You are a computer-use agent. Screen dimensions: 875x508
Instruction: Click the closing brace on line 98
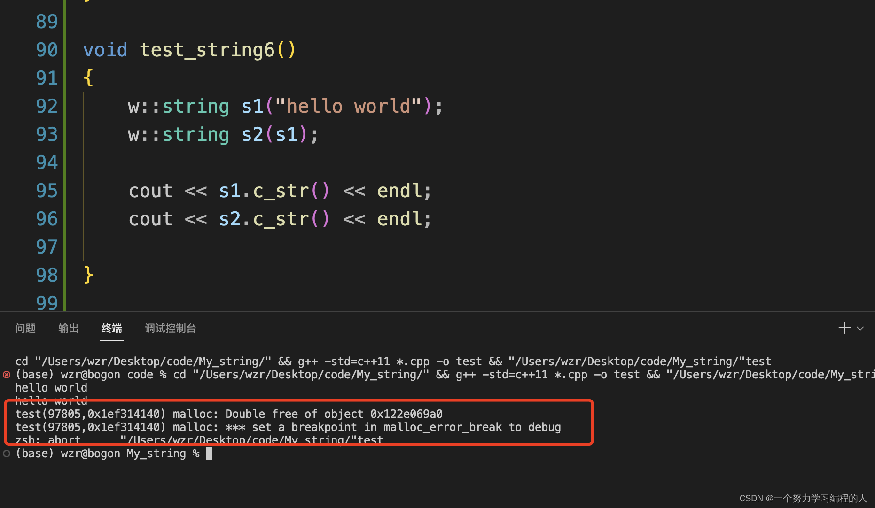88,275
